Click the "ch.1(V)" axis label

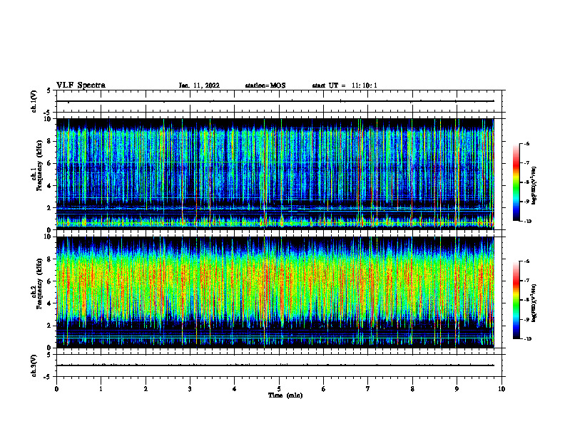coord(34,101)
